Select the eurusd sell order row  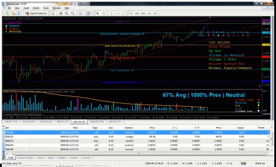(x=137, y=149)
